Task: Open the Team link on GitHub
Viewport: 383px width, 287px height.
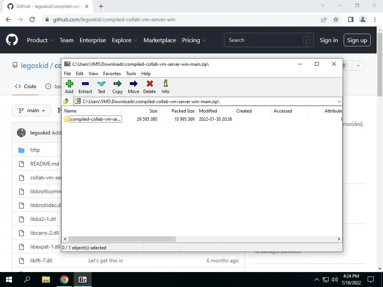Action: (67, 40)
